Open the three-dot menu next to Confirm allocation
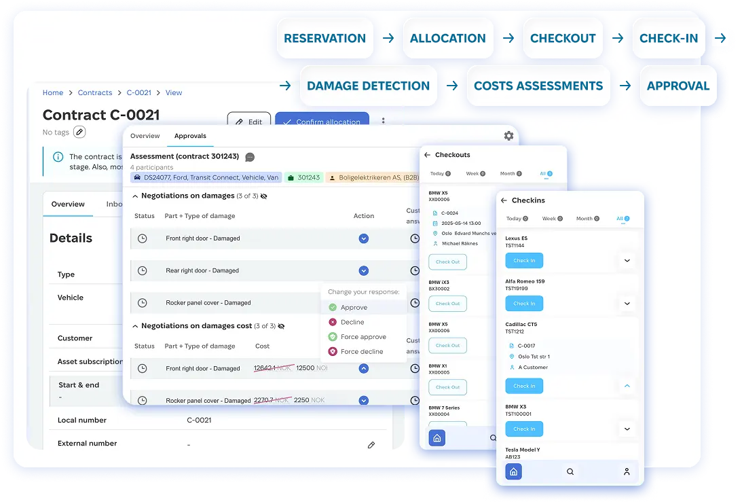 click(x=383, y=121)
